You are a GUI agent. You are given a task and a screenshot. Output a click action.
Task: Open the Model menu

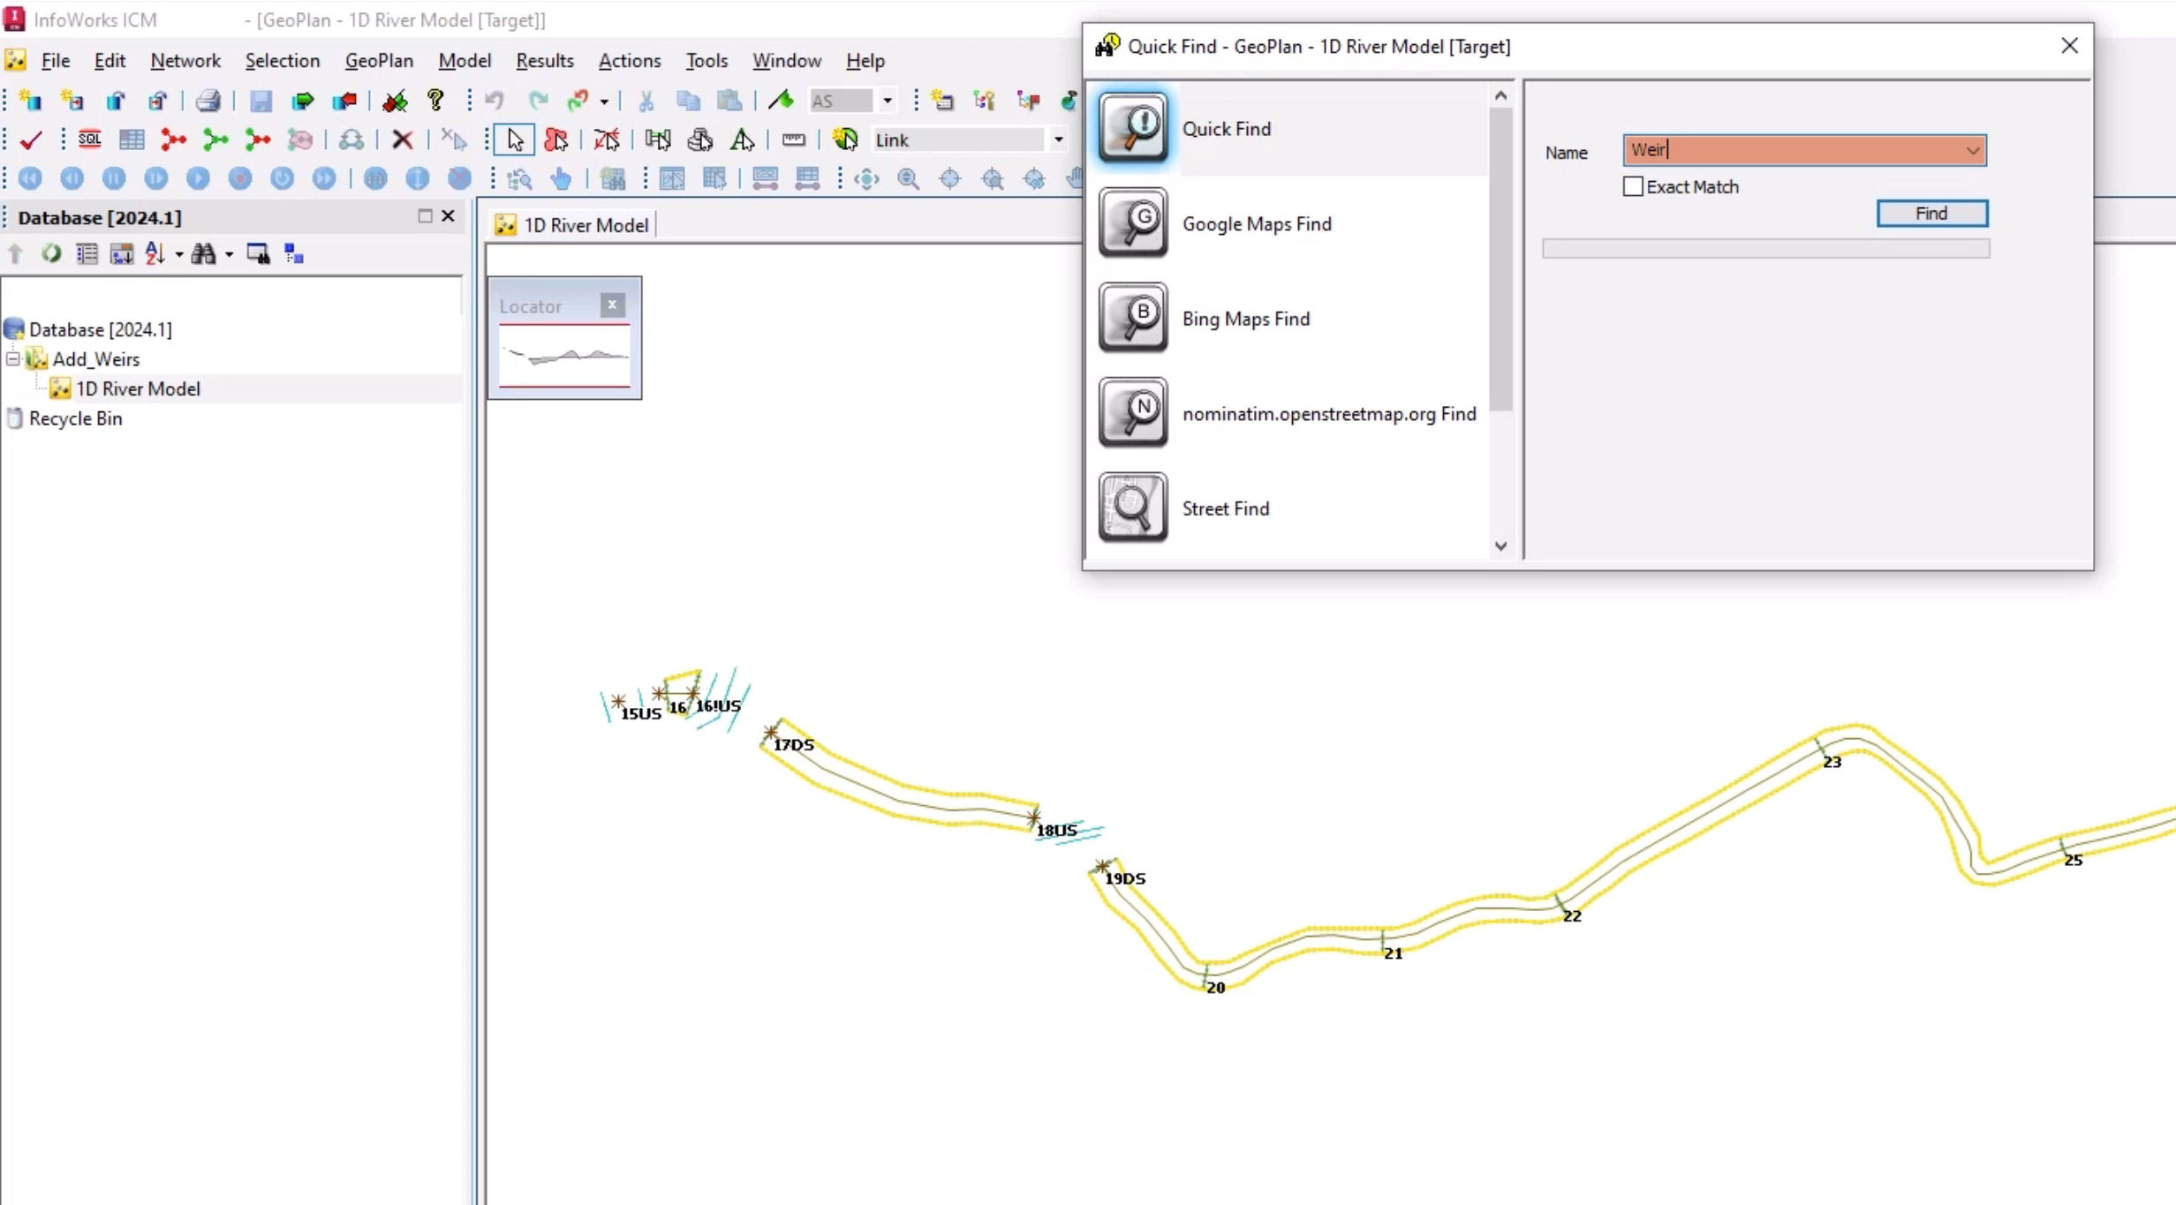coord(465,61)
